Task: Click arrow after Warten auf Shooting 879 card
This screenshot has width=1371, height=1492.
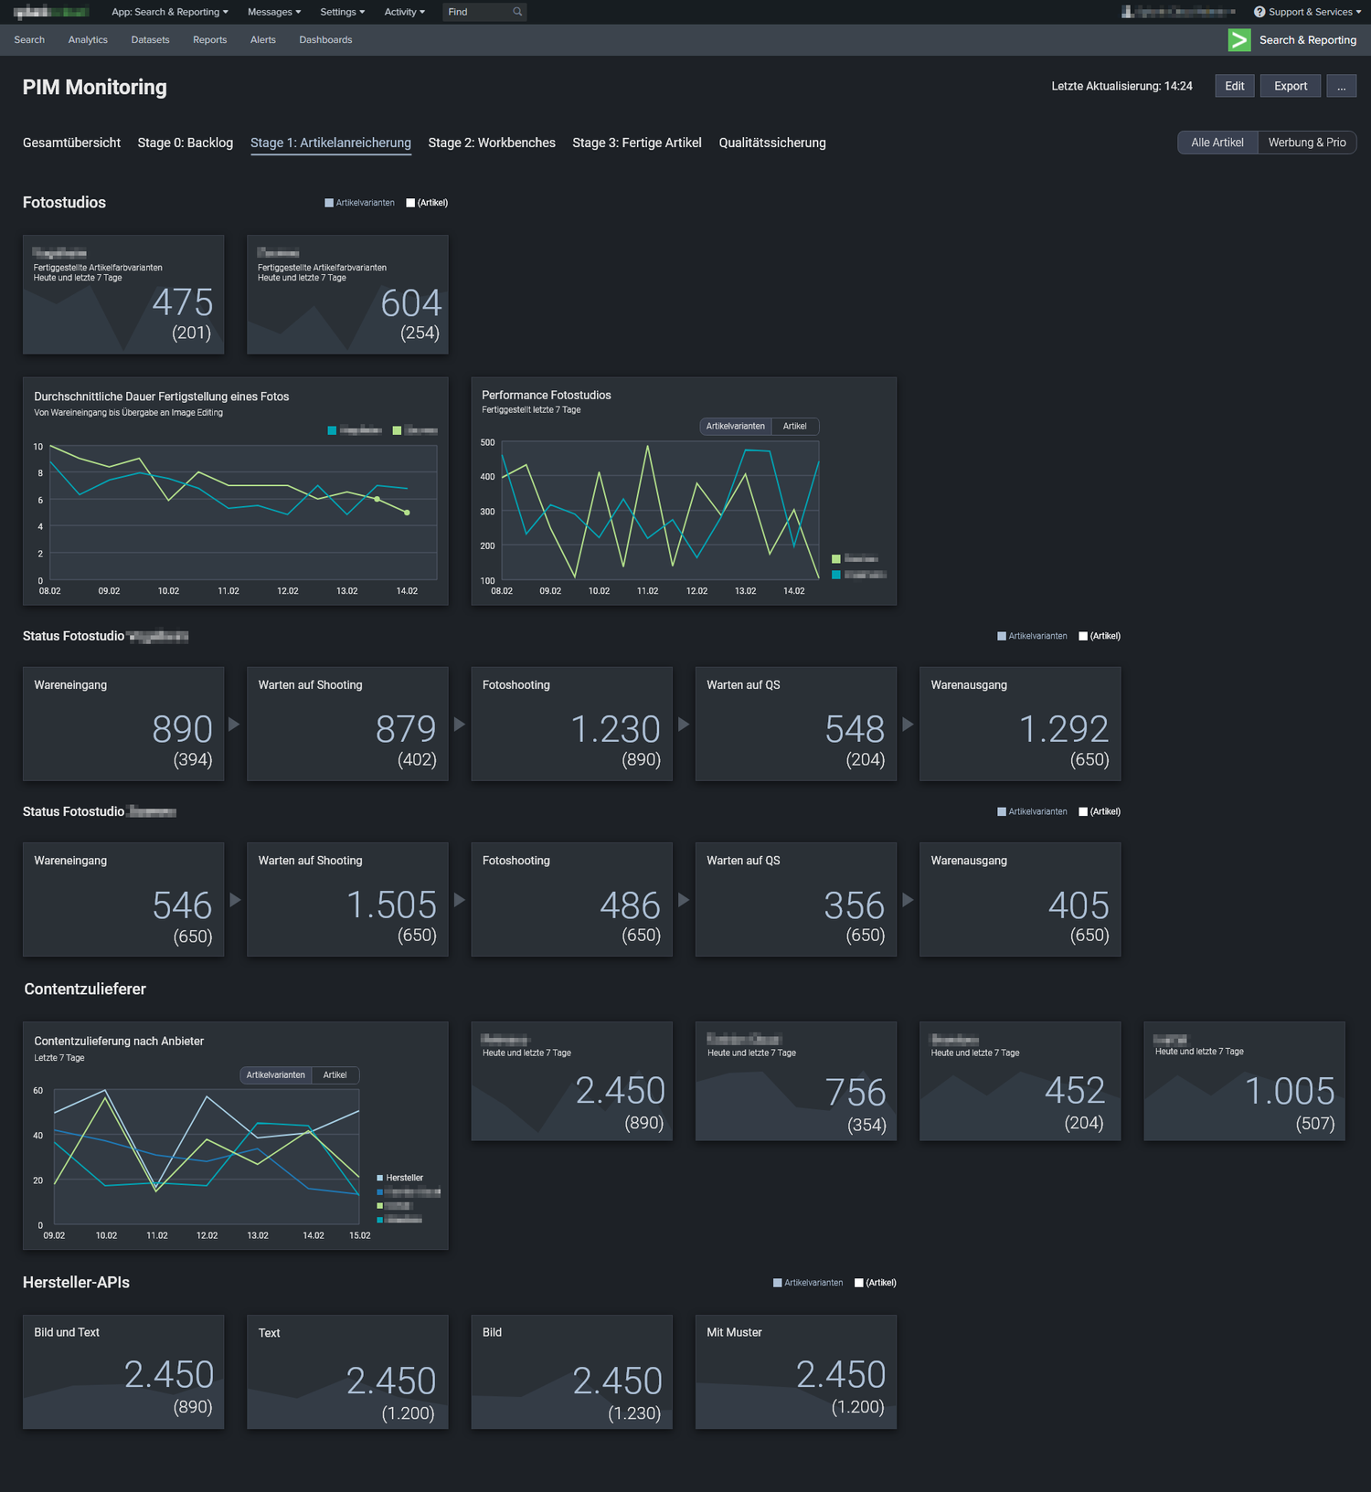Action: click(459, 724)
